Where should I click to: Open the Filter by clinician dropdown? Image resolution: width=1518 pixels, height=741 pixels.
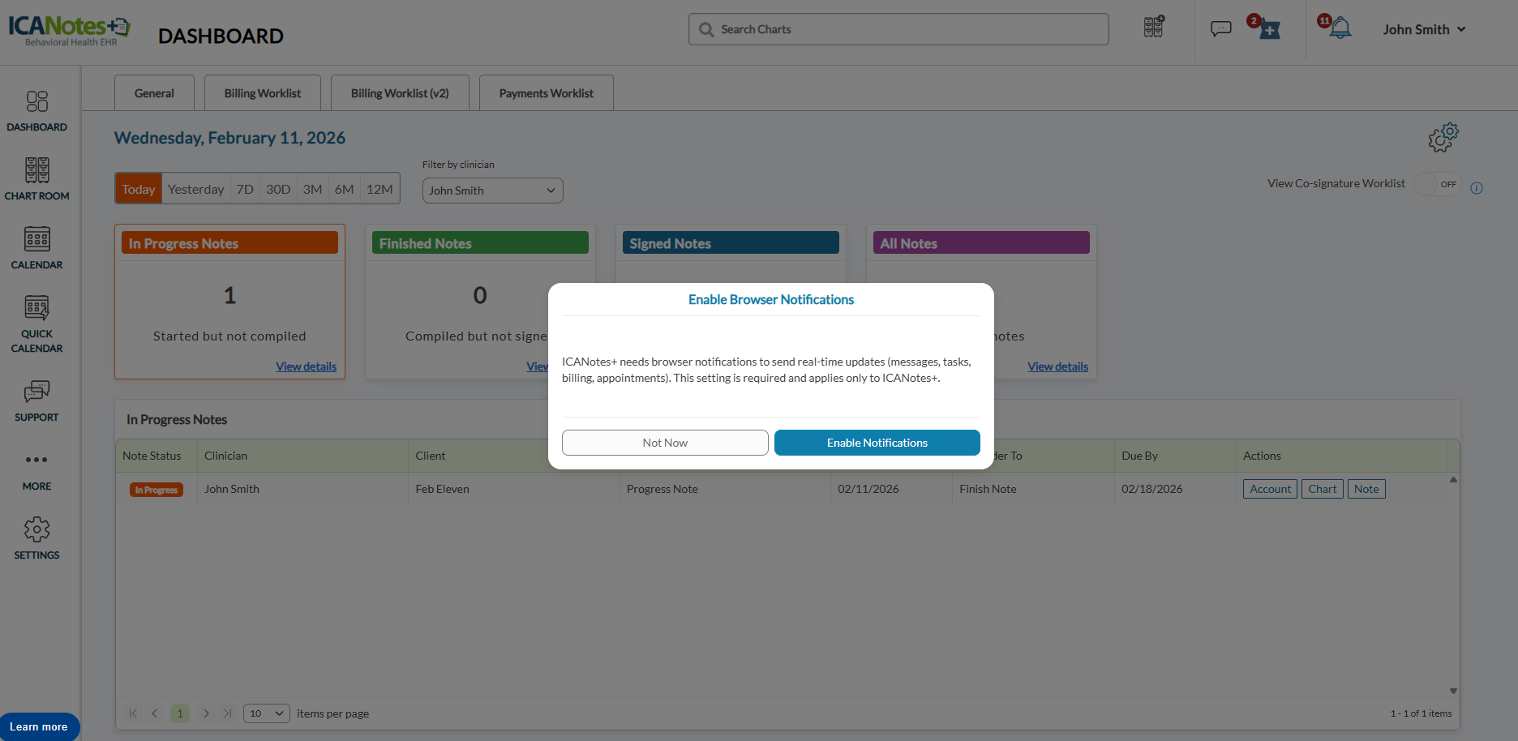click(x=493, y=191)
